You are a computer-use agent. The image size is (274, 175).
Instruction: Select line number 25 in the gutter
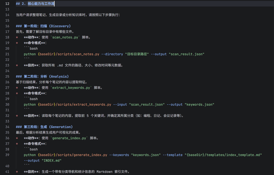[x=7, y=76]
